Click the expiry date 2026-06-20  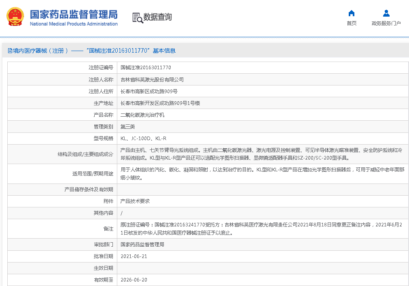tap(134, 280)
